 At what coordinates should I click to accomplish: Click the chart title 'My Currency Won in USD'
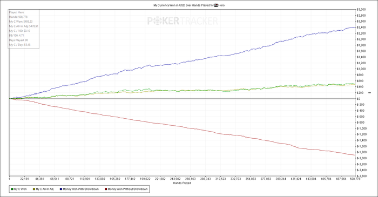[x=169, y=5]
